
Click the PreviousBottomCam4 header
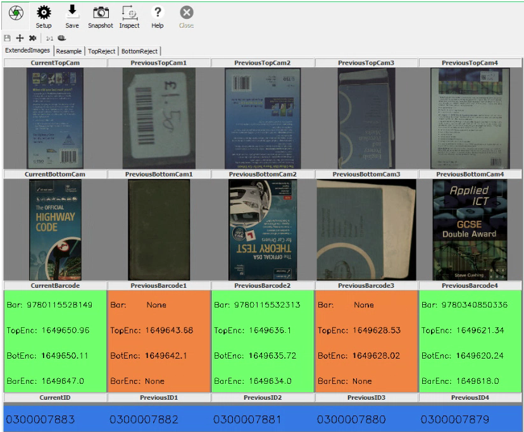(x=470, y=174)
